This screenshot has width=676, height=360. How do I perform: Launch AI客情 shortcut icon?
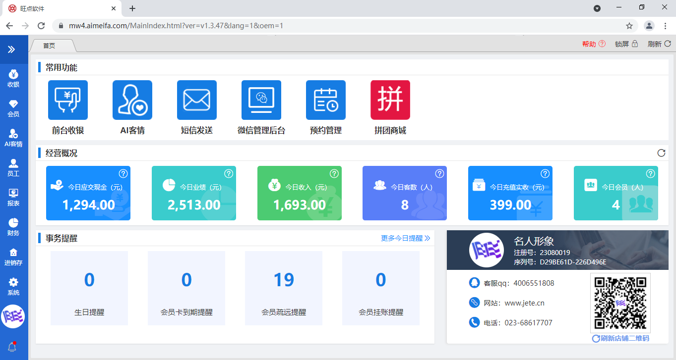point(132,100)
